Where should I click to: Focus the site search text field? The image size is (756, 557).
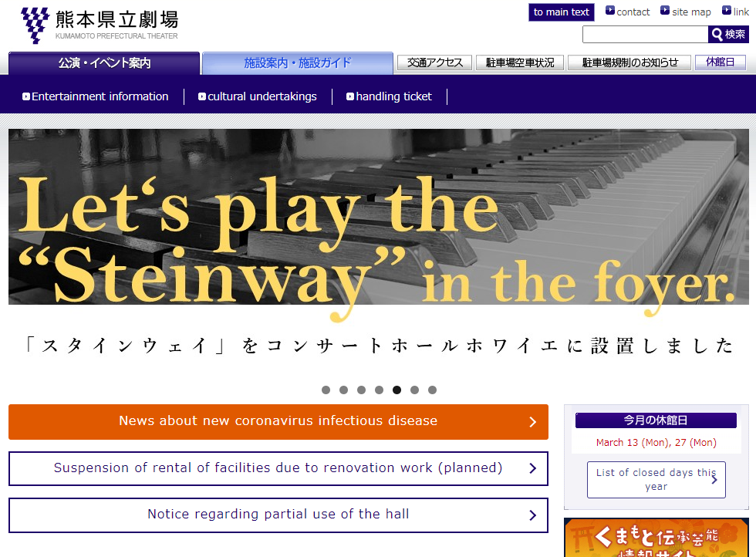pyautogui.click(x=645, y=34)
